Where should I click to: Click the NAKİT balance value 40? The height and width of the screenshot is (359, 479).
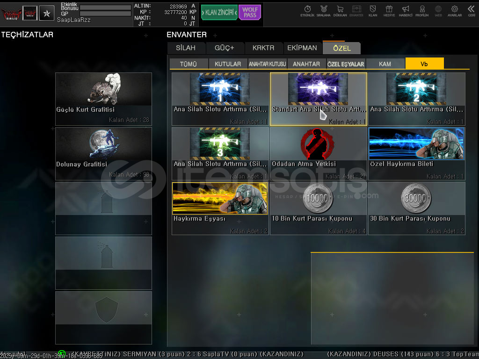184,18
